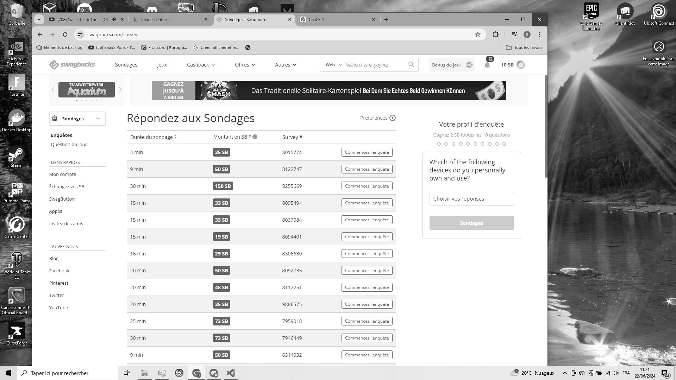This screenshot has height=380, width=676.
Task: Sort surveys by Montant en SB
Action: [232, 137]
